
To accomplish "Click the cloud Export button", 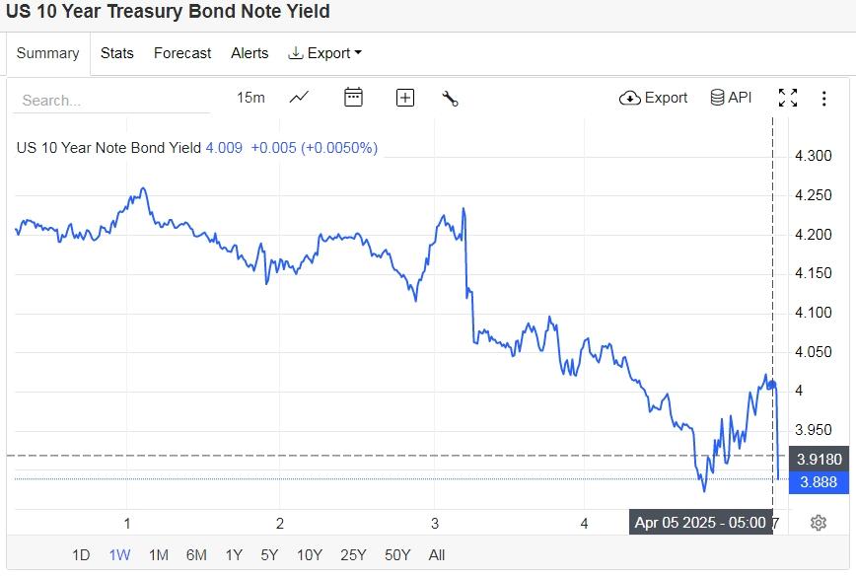I will coord(653,97).
